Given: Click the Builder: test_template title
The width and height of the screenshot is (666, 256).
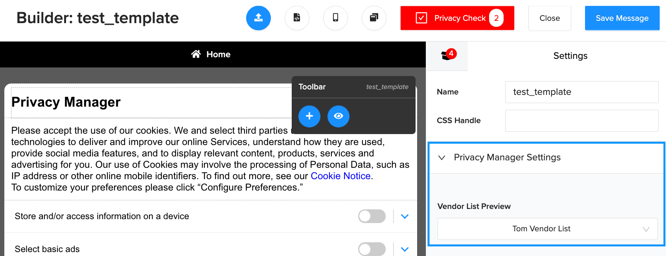Looking at the screenshot, I should pos(98,18).
